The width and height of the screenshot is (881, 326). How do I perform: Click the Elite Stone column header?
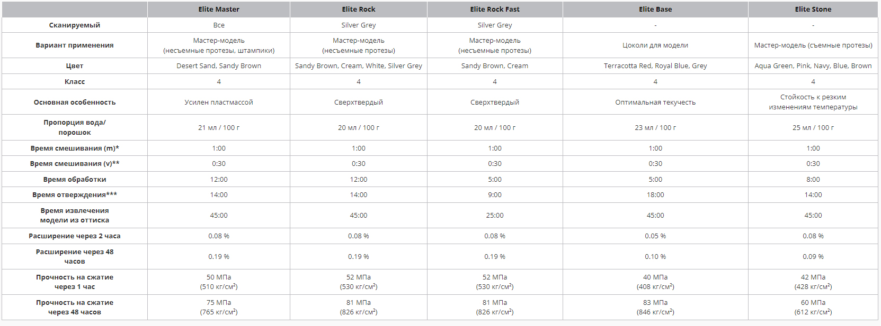click(x=813, y=9)
